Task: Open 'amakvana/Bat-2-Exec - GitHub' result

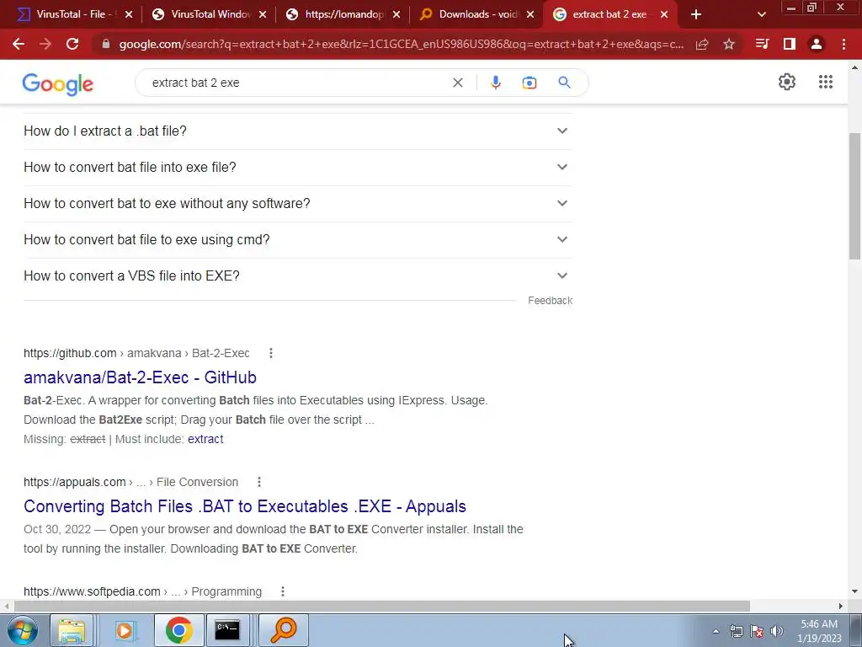Action: pos(141,377)
